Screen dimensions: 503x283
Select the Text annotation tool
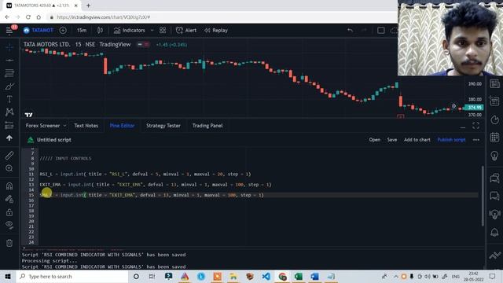[x=9, y=99]
